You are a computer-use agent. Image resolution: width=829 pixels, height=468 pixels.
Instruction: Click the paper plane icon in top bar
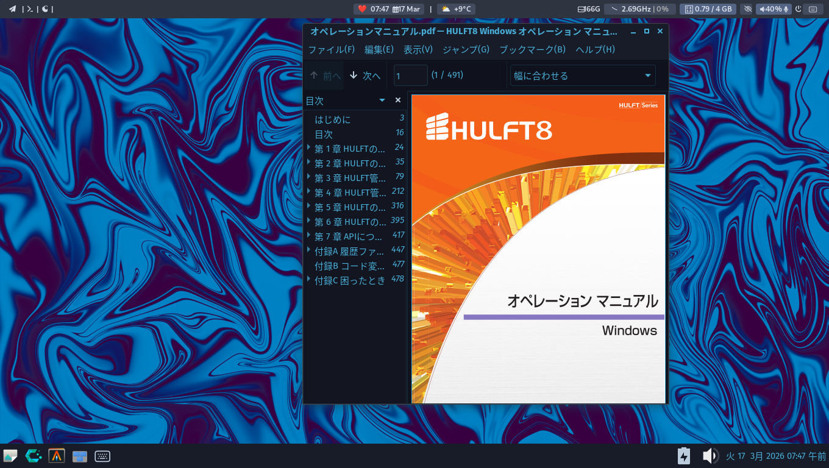coord(12,9)
